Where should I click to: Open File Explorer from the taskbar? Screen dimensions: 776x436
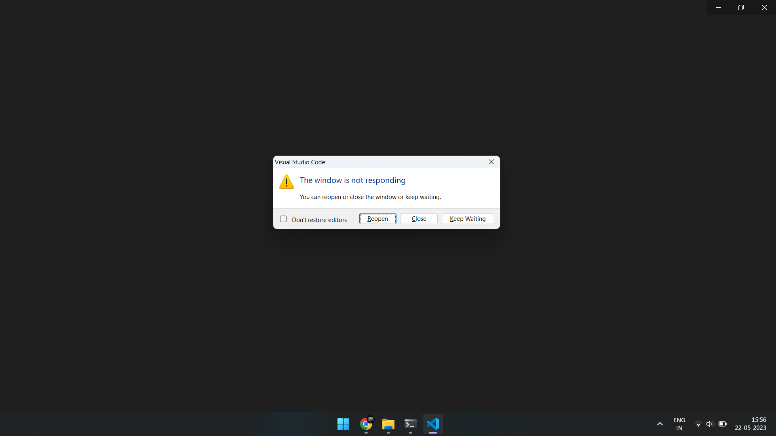click(388, 424)
